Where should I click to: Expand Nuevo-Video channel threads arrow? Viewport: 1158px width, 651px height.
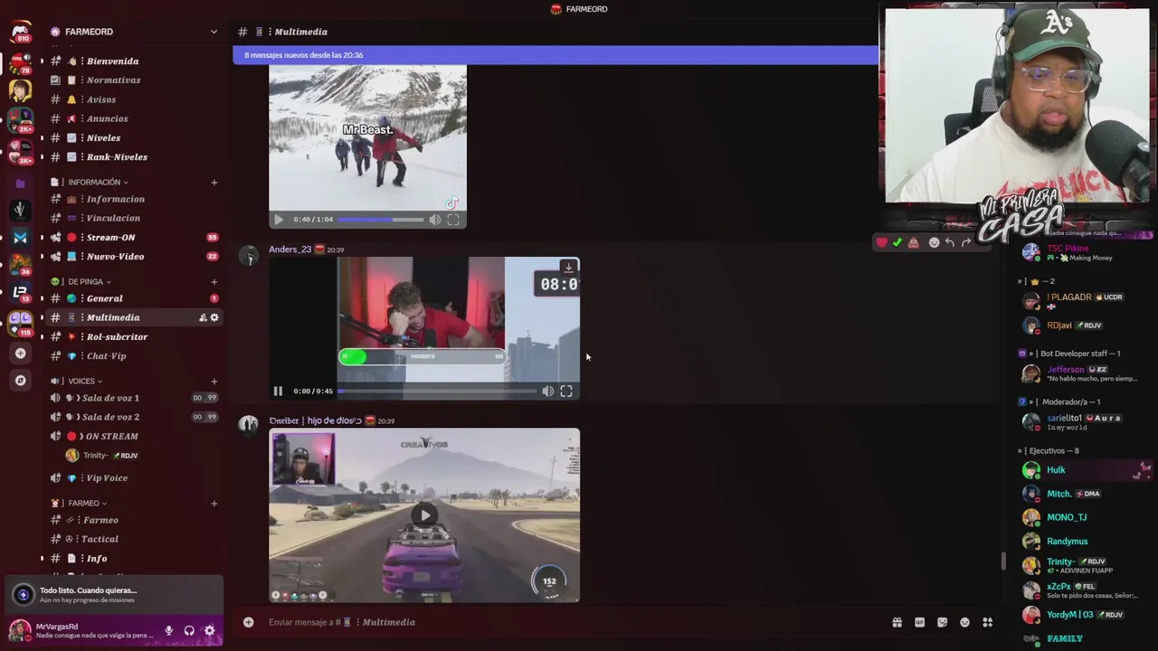point(42,256)
